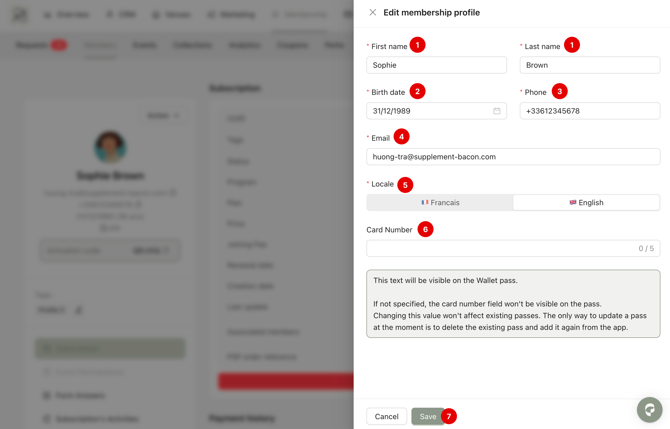Click the step 2 badge beside Birth date
Screen dimensions: 670x429
[417, 91]
